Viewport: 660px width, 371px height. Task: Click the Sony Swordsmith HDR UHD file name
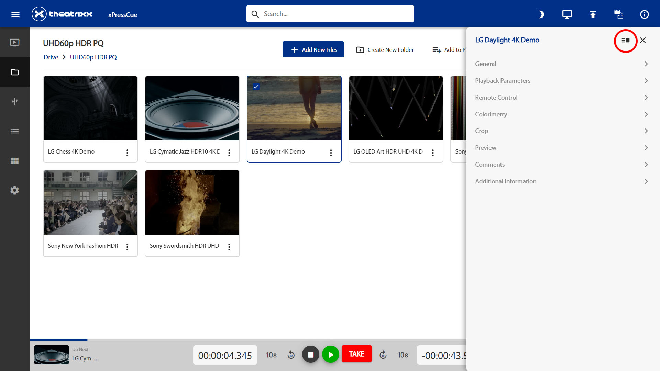184,246
